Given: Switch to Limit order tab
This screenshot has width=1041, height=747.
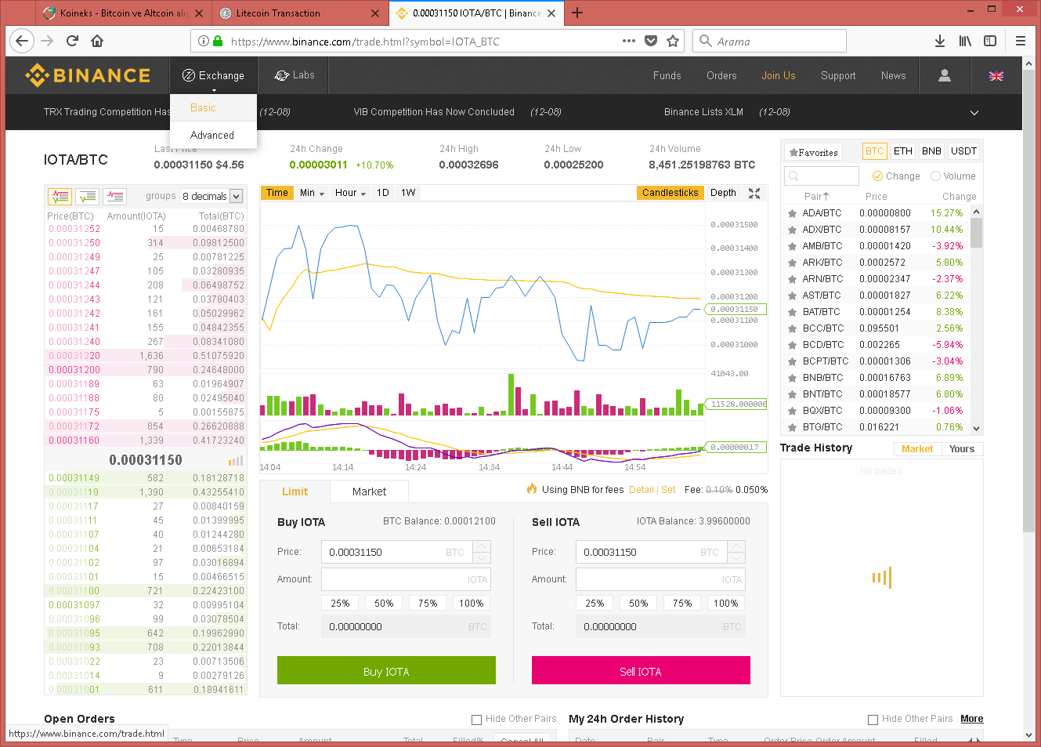Looking at the screenshot, I should click(x=295, y=491).
